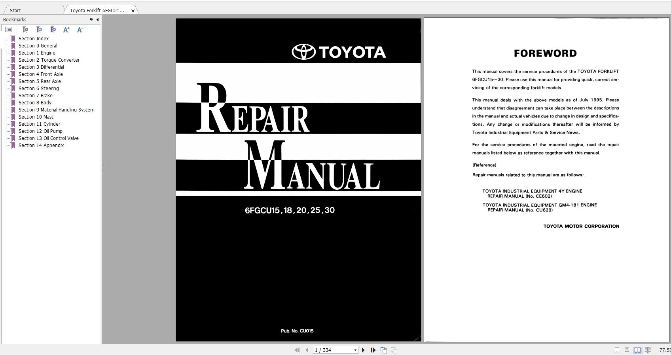Click the Bookmarks panel title
This screenshot has height=355, width=671.
click(x=15, y=19)
